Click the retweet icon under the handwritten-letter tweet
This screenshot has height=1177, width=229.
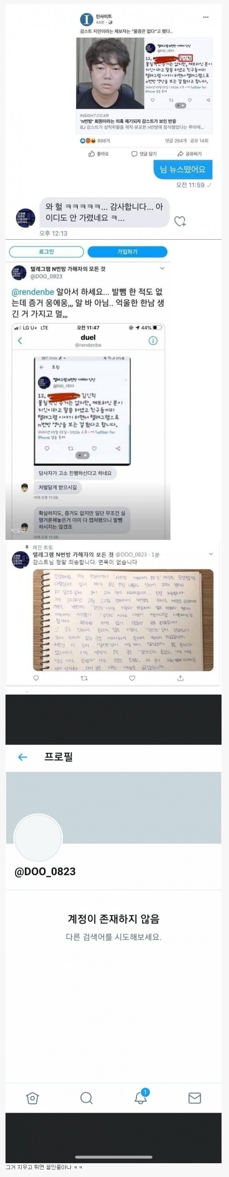pyautogui.click(x=84, y=678)
